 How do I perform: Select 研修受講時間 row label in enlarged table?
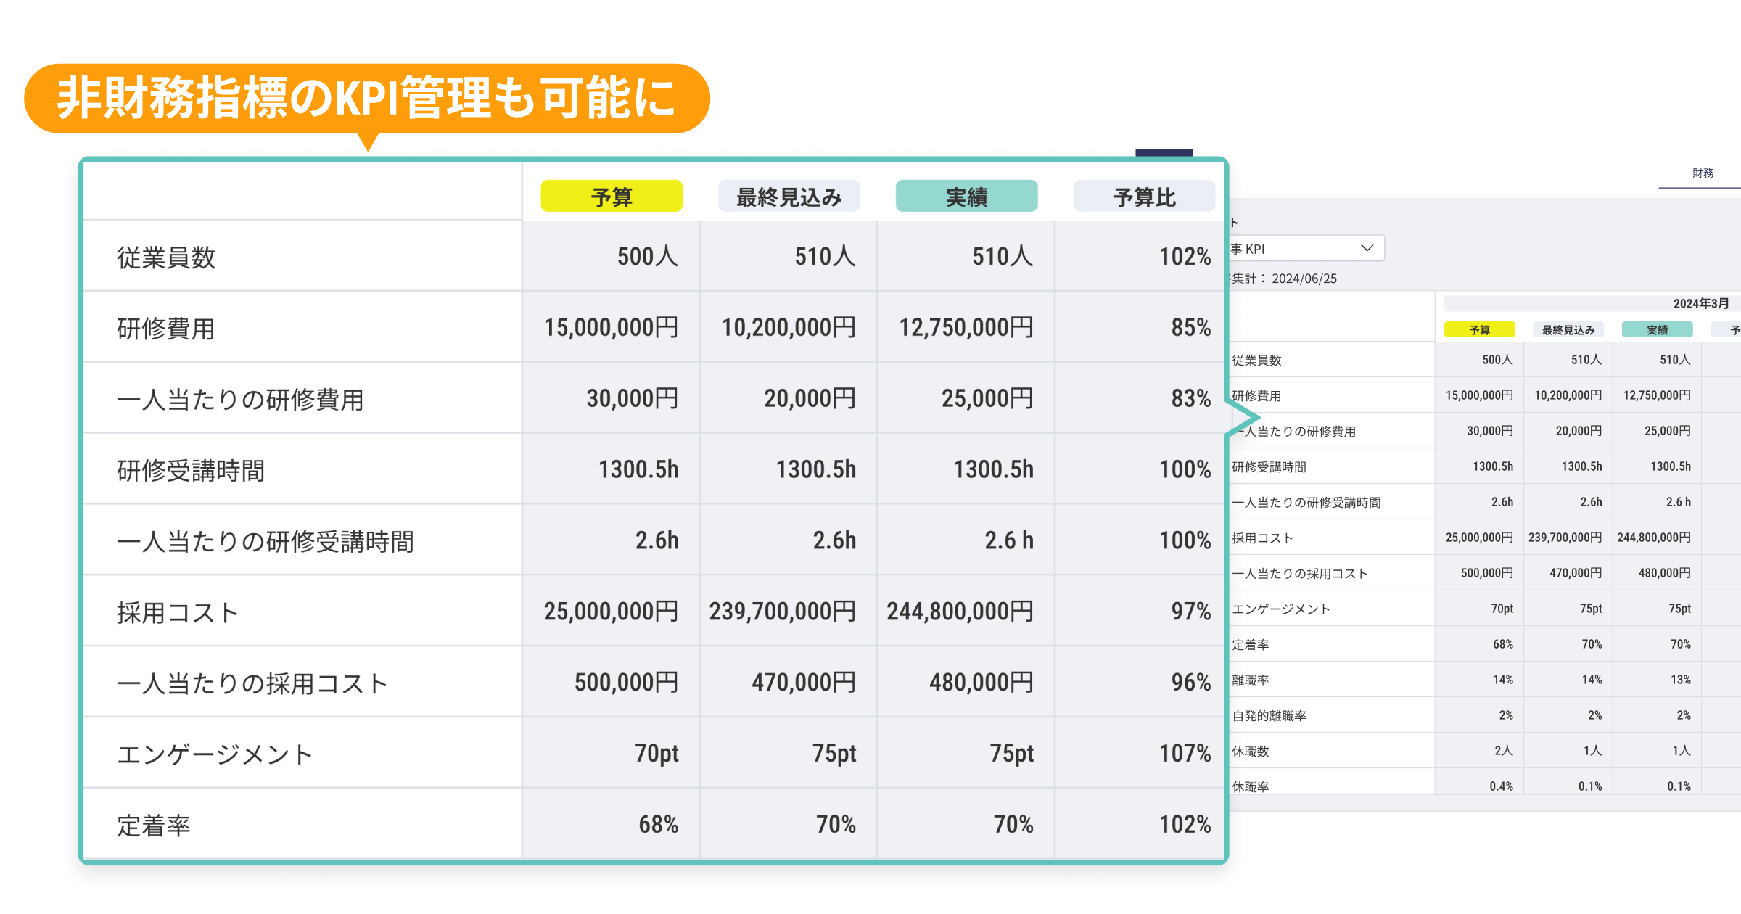(x=191, y=471)
